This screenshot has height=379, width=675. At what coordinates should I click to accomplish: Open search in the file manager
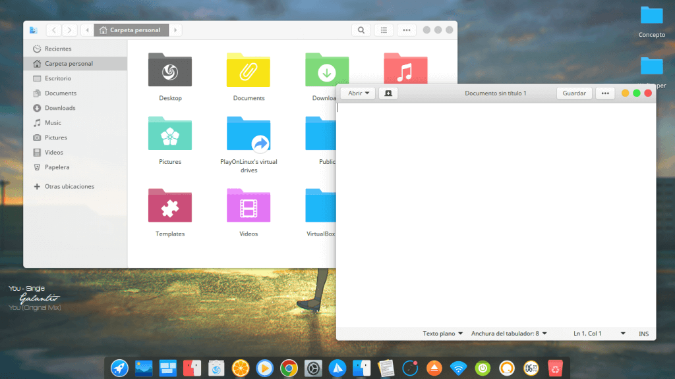tap(361, 30)
